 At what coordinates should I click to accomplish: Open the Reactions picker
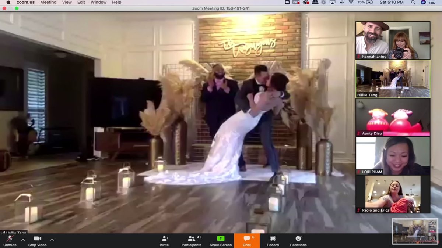pos(298,241)
